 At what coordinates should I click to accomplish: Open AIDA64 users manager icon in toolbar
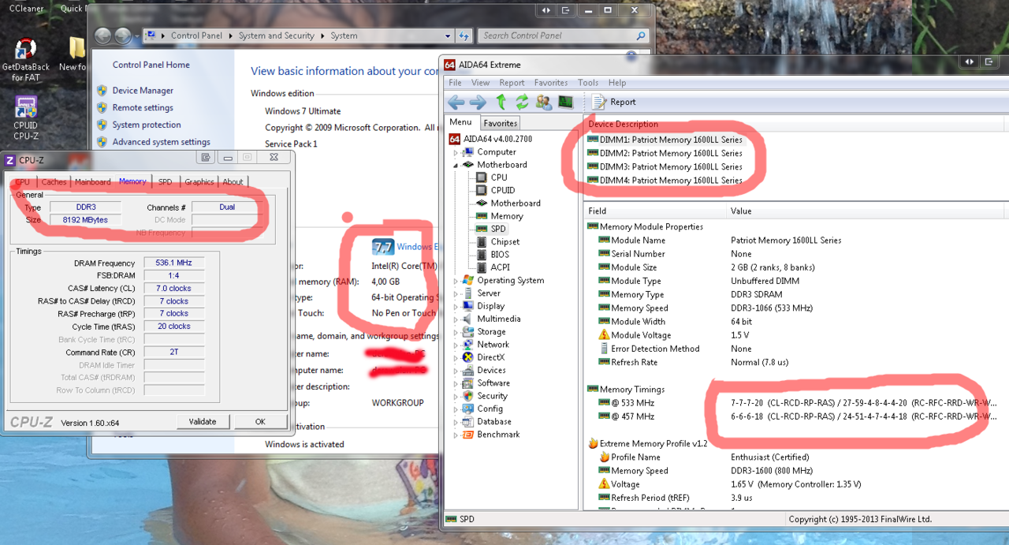point(543,102)
